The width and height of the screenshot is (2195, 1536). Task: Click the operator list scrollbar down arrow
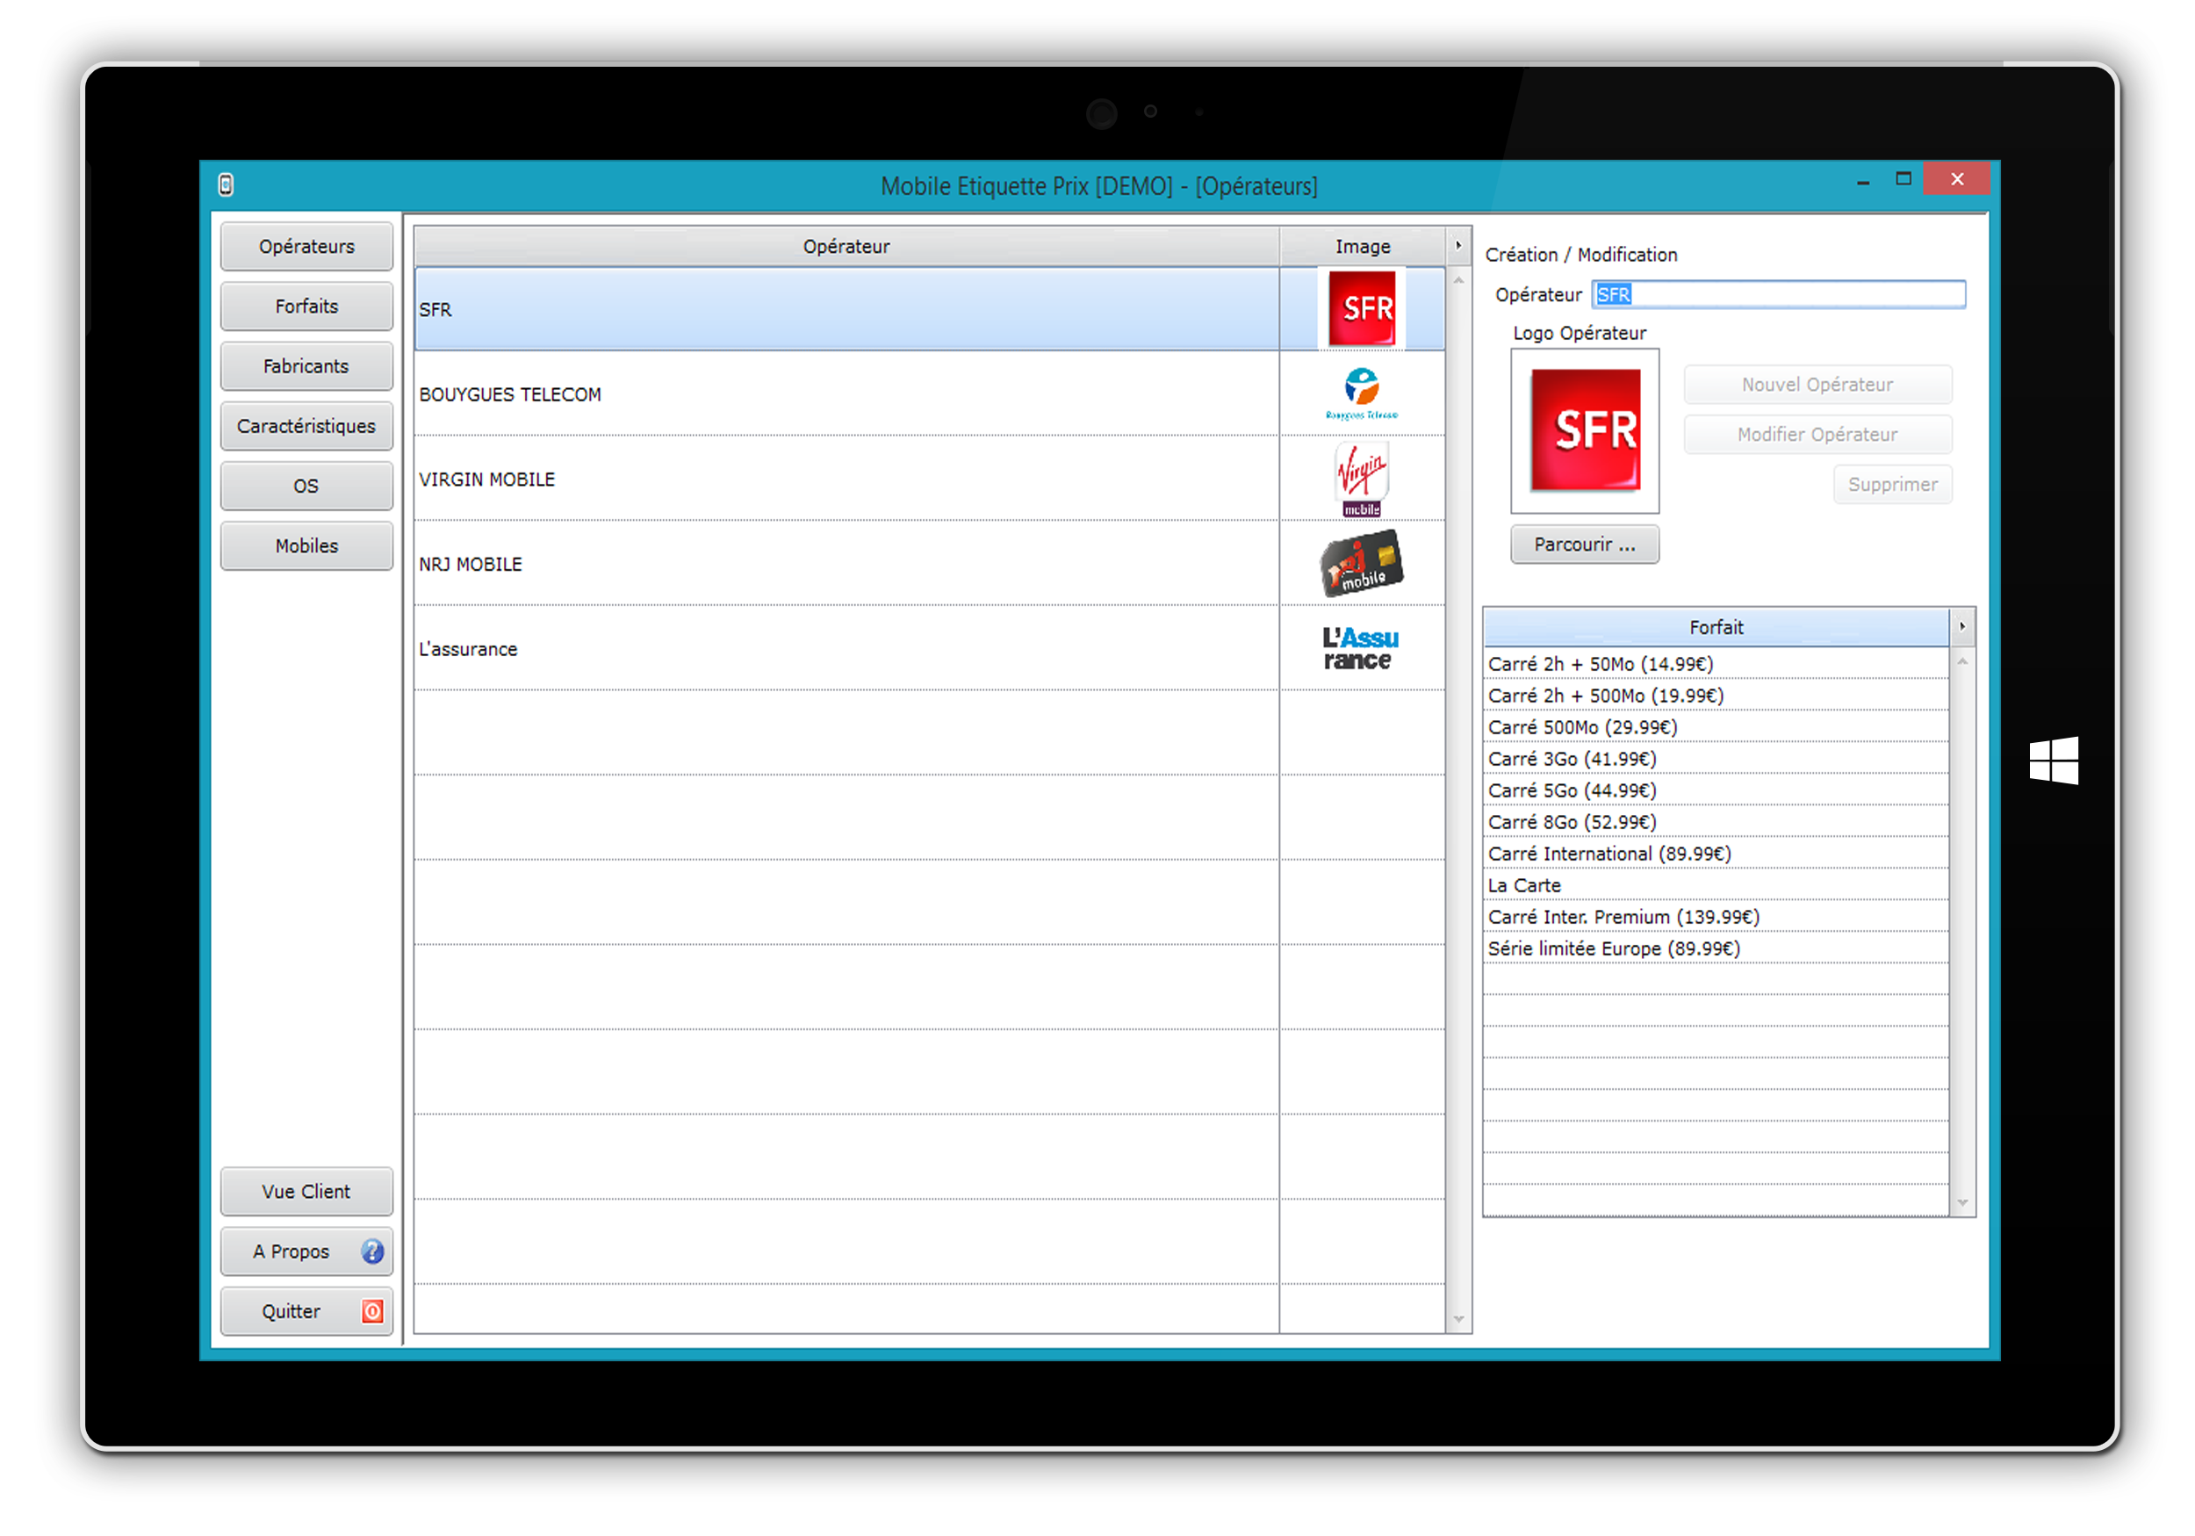pos(1457,1320)
